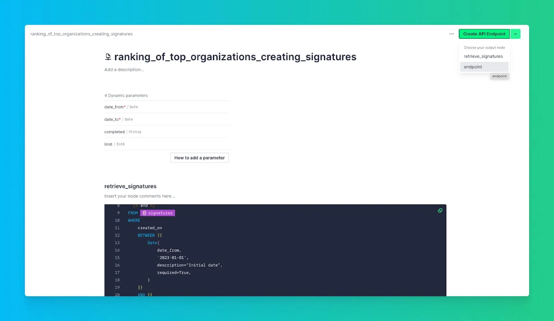
Task: Click the retrieve_signatures node heading
Action: tap(130, 186)
